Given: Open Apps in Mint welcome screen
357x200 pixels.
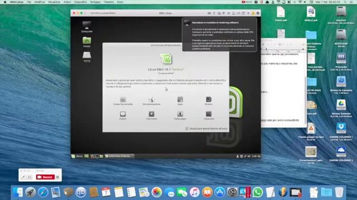Looking at the screenshot, I should tap(180, 101).
